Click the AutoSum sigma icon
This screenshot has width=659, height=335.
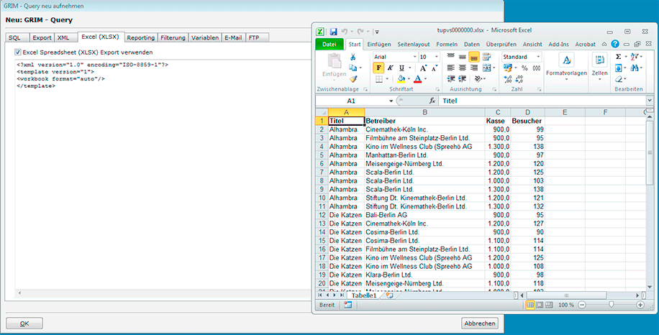click(x=619, y=57)
